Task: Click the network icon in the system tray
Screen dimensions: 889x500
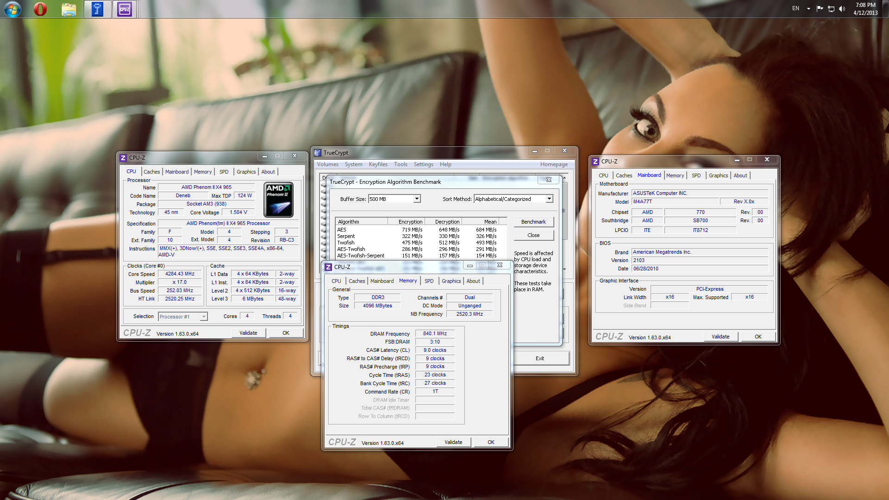Action: [x=831, y=9]
